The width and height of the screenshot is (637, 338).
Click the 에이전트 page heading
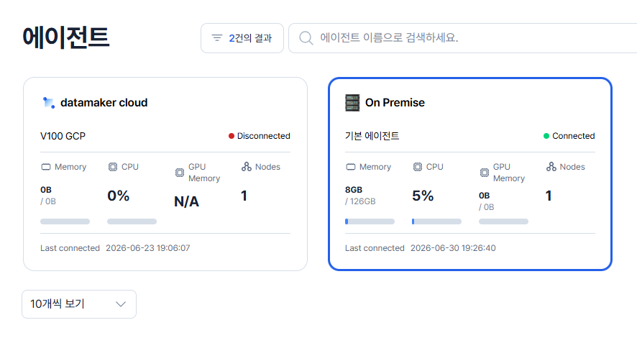coord(66,37)
